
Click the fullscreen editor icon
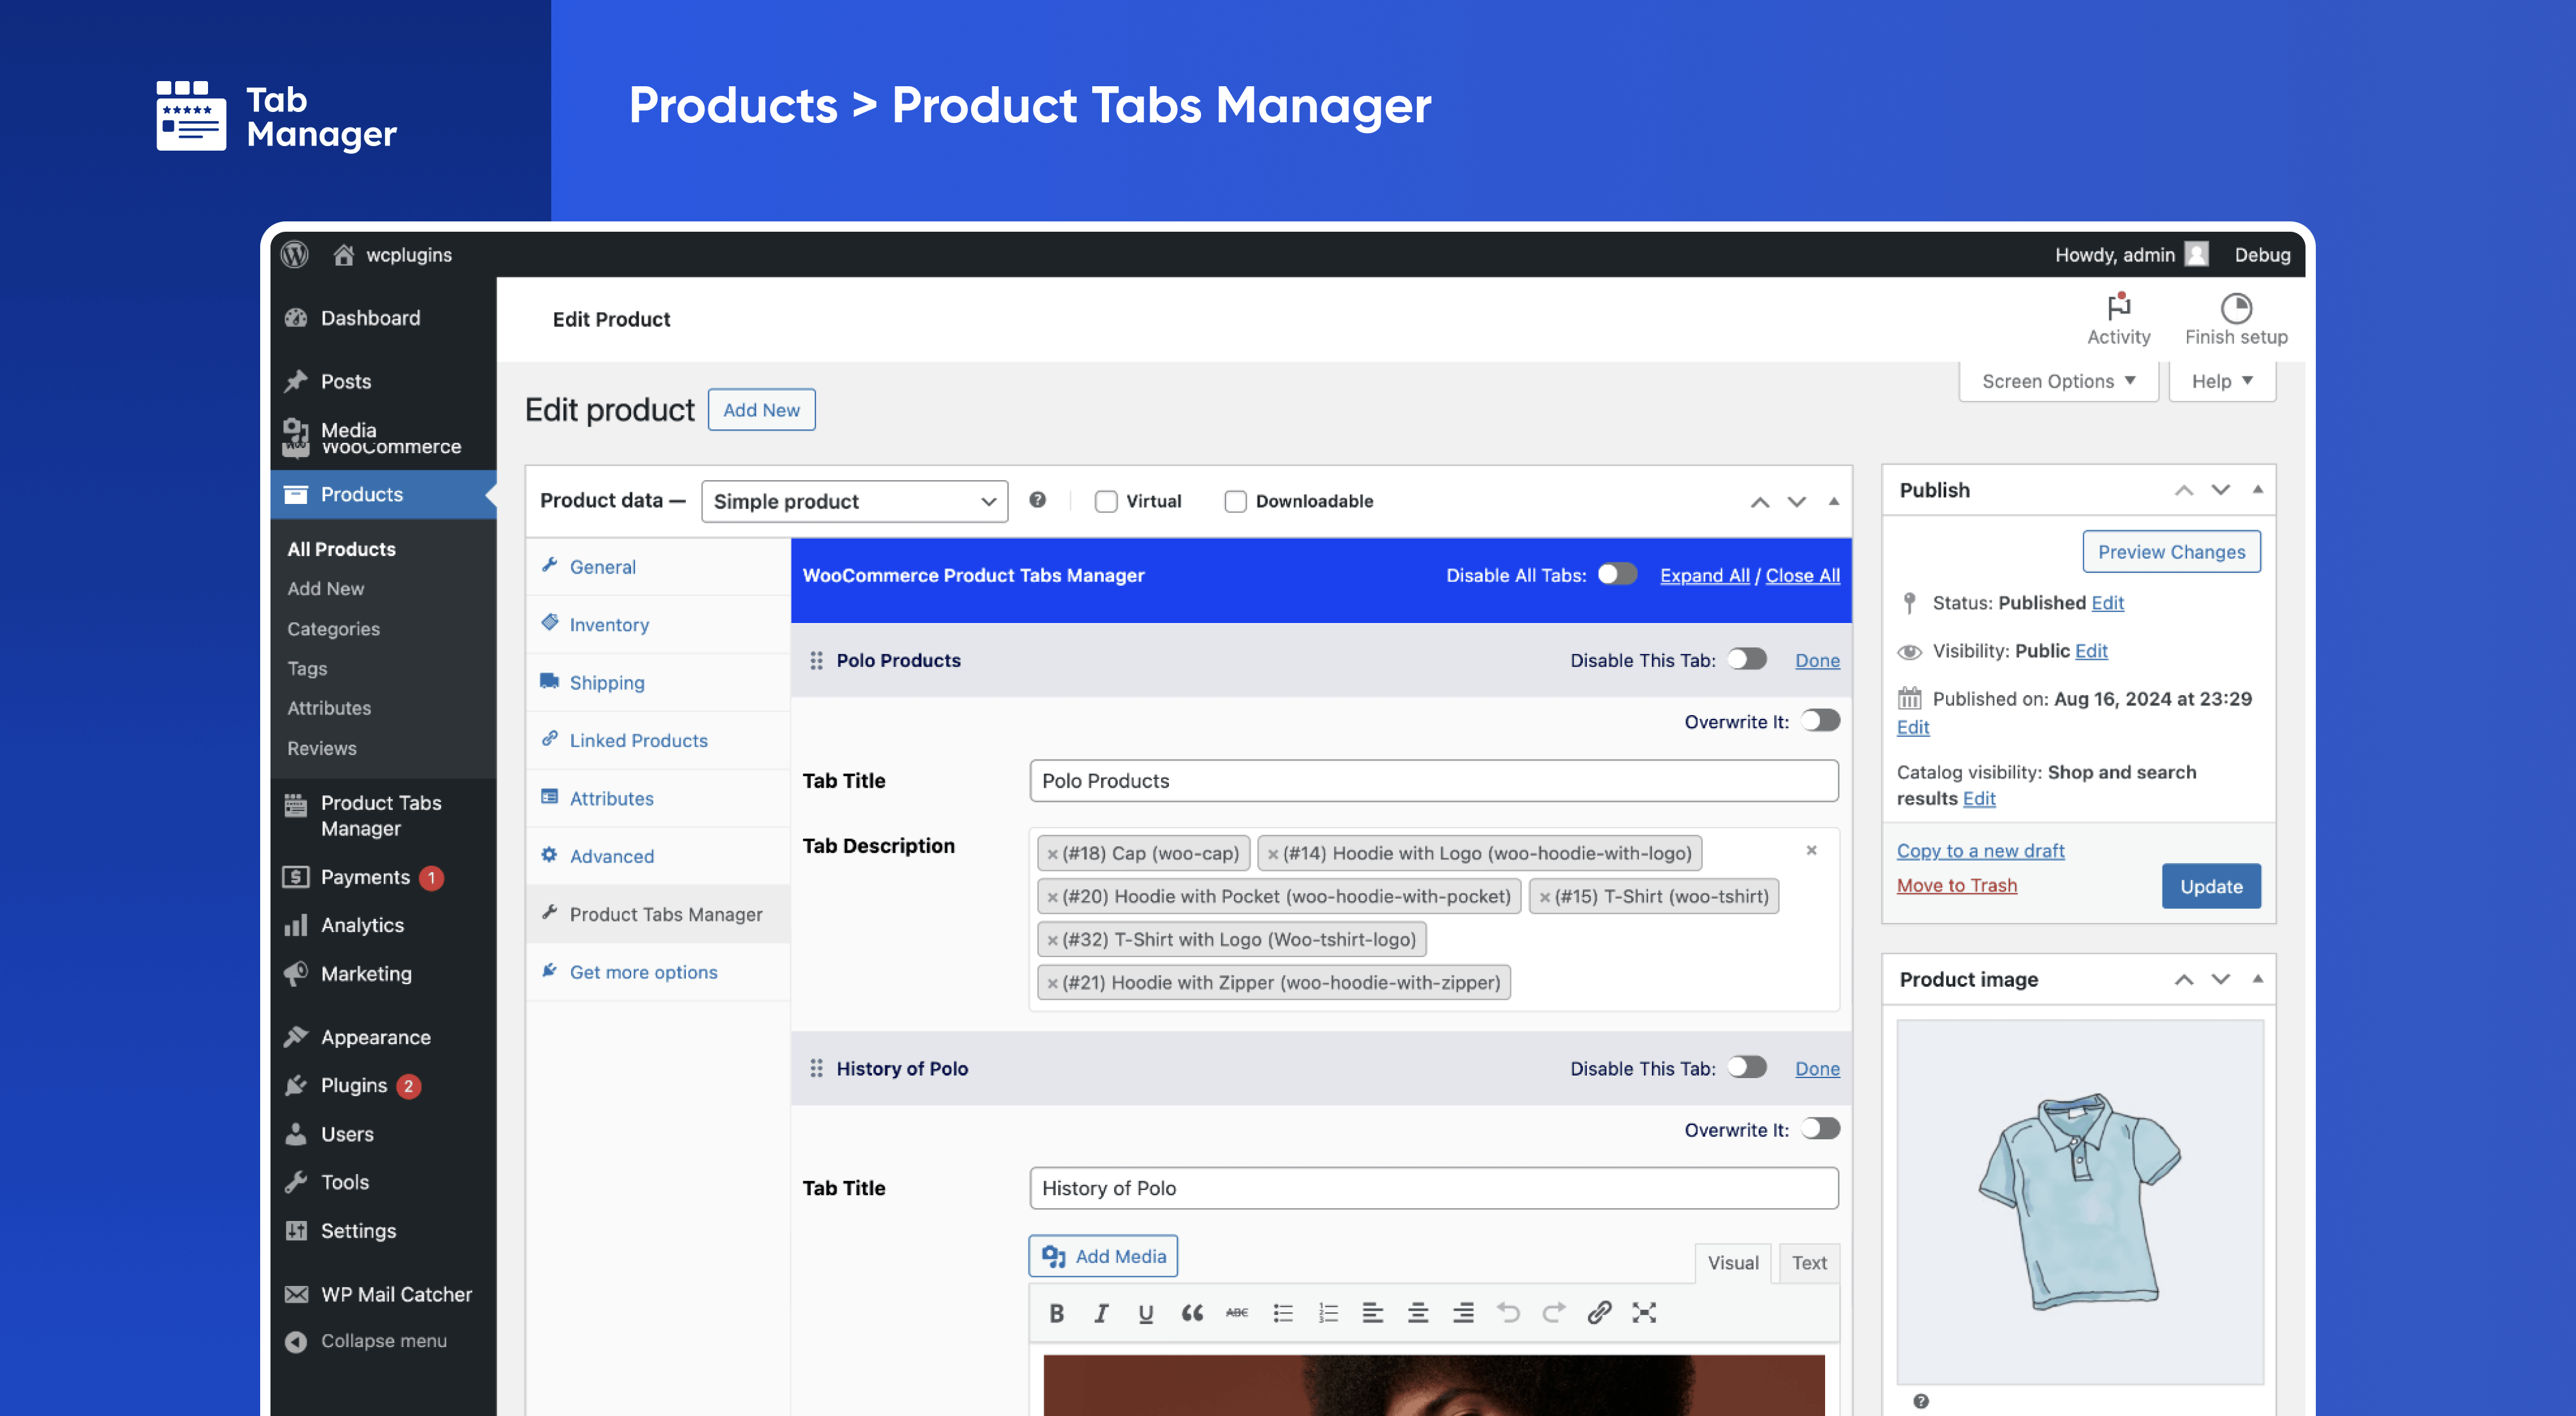[x=1644, y=1312]
